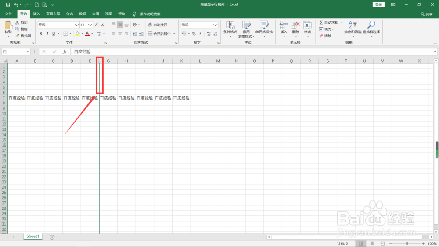Toggle bottom vertical alignment
The image size is (439, 247).
point(126,25)
